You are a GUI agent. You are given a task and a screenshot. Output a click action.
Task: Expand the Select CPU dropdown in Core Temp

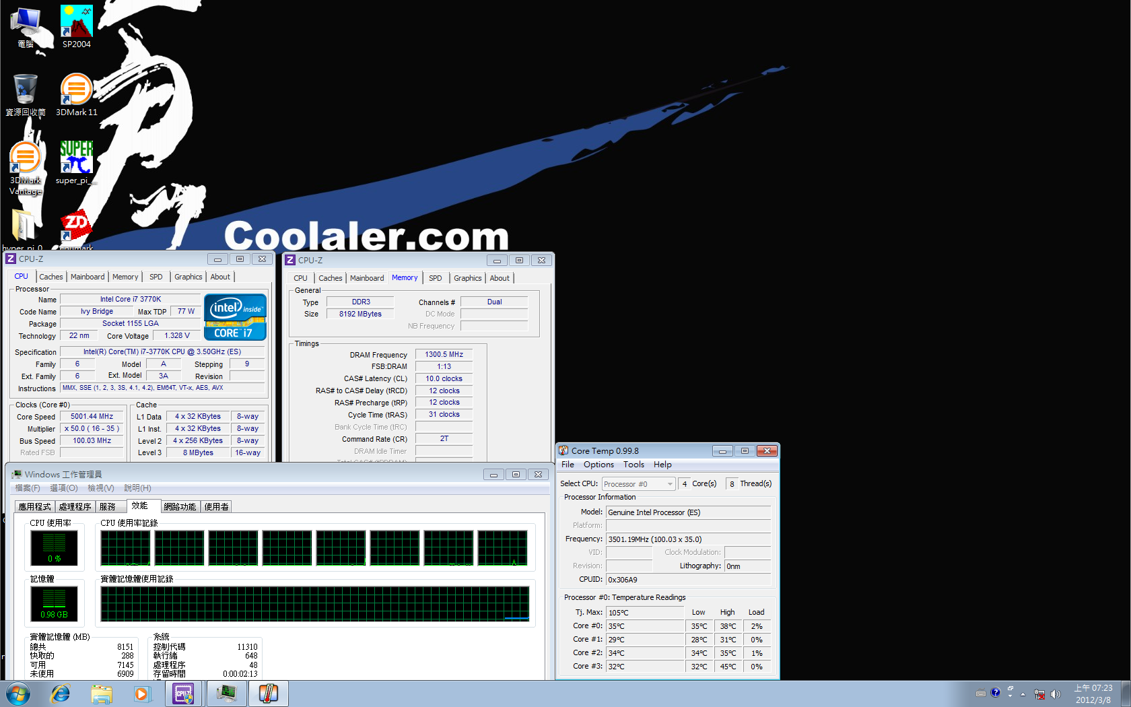click(x=638, y=484)
